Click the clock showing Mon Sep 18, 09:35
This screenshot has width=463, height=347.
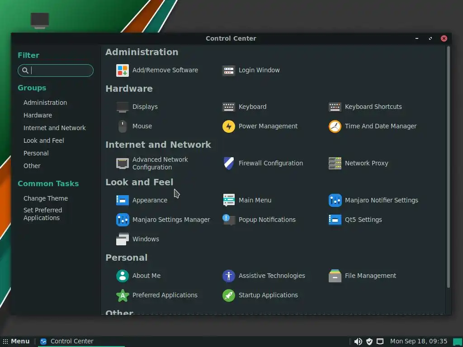[x=418, y=342]
